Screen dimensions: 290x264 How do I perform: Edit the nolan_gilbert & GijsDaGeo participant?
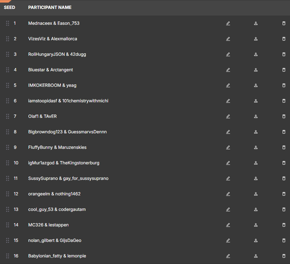[x=228, y=241]
